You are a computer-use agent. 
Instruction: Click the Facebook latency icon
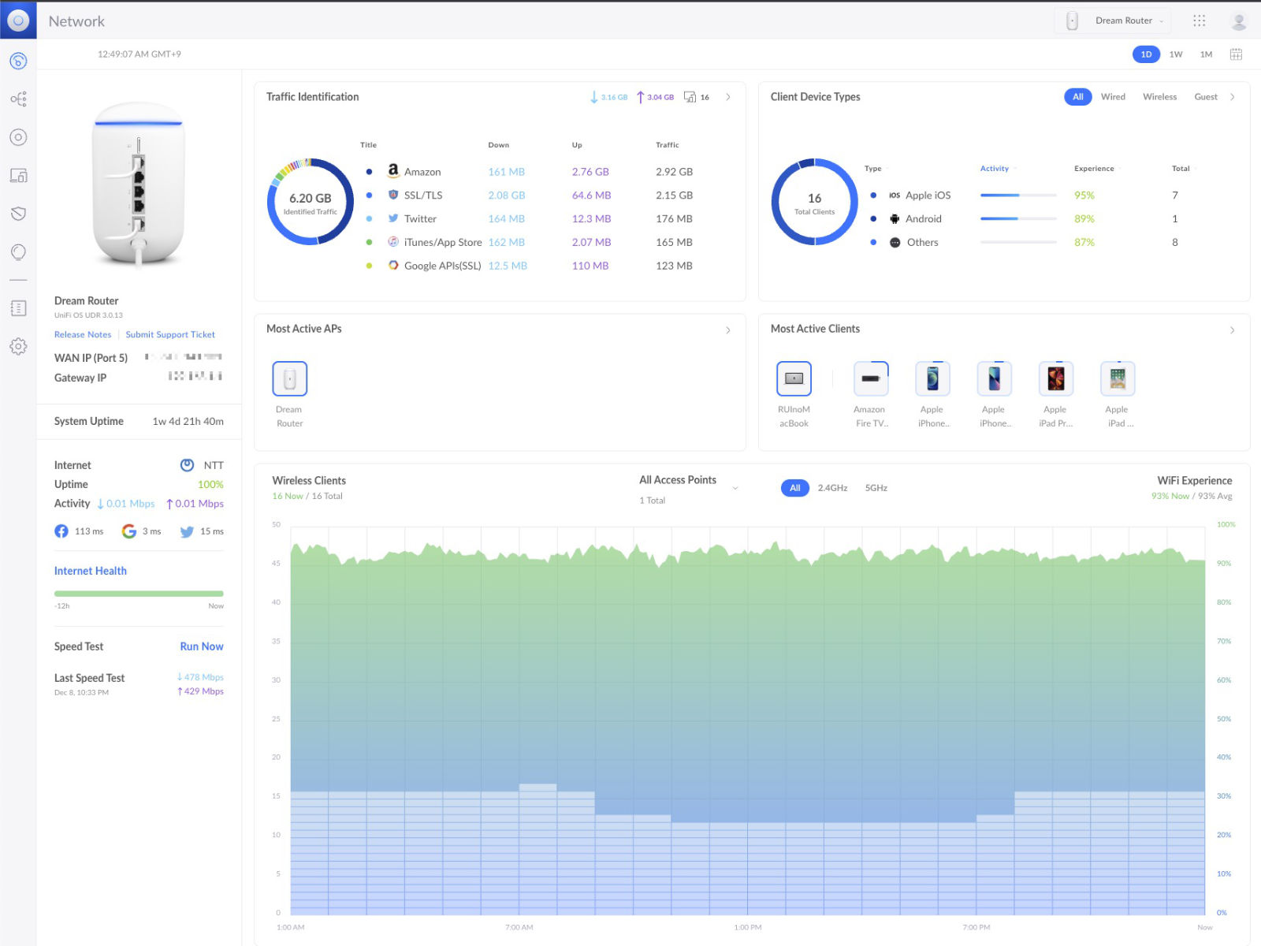[x=61, y=531]
